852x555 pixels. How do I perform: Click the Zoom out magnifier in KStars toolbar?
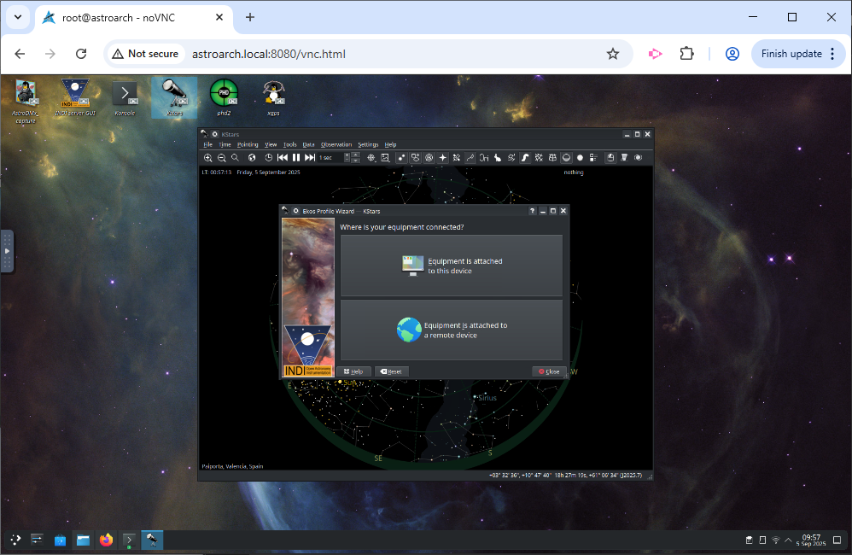[221, 158]
